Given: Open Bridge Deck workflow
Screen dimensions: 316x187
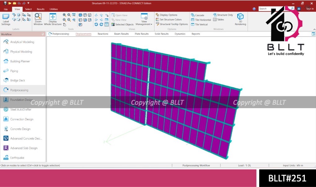Looking at the screenshot, I should [23, 80].
